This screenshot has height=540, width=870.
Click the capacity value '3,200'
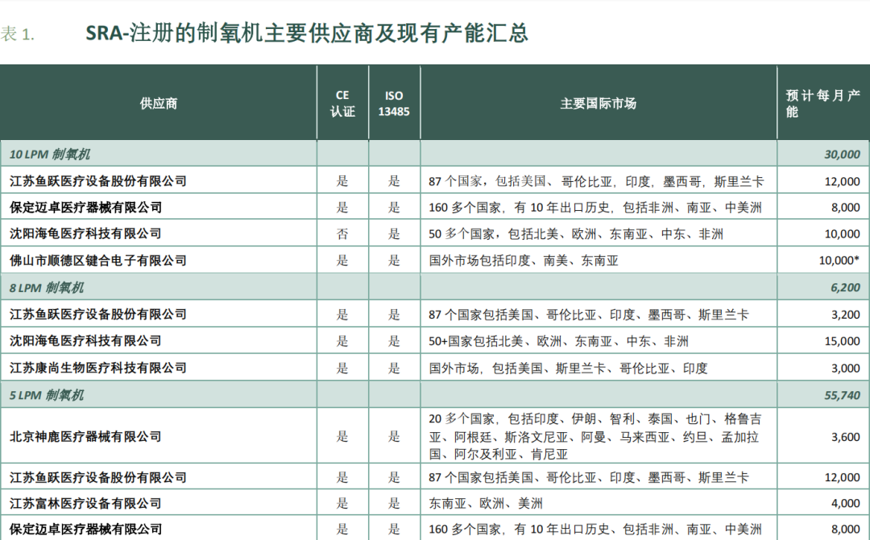[x=845, y=314]
